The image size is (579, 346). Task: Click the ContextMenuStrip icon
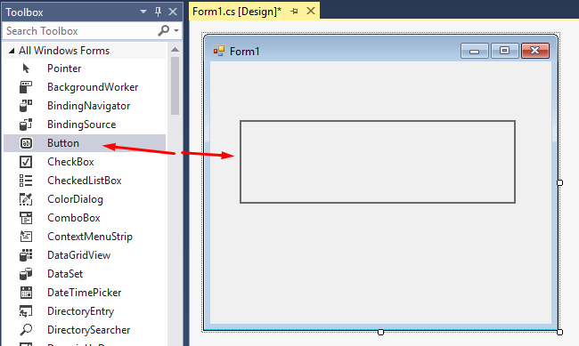point(26,237)
